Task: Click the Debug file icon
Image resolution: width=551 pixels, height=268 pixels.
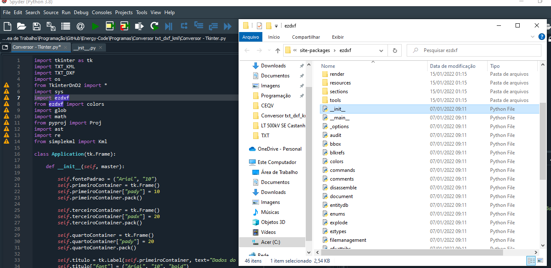Action: click(169, 27)
